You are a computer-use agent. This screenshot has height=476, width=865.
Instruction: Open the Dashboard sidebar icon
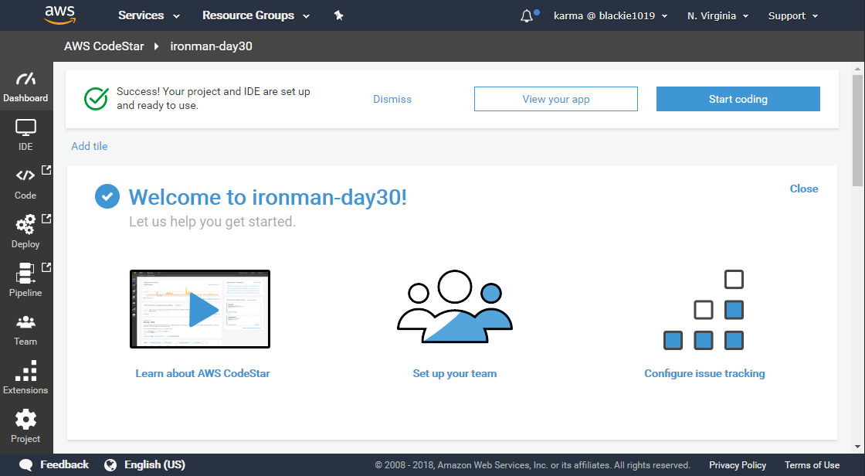(25, 80)
